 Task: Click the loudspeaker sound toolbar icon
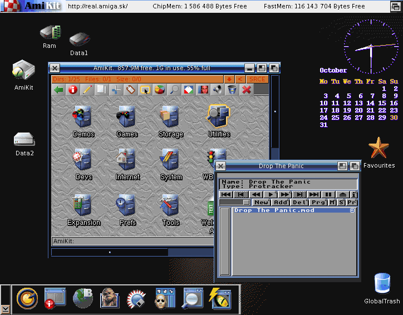[218, 90]
